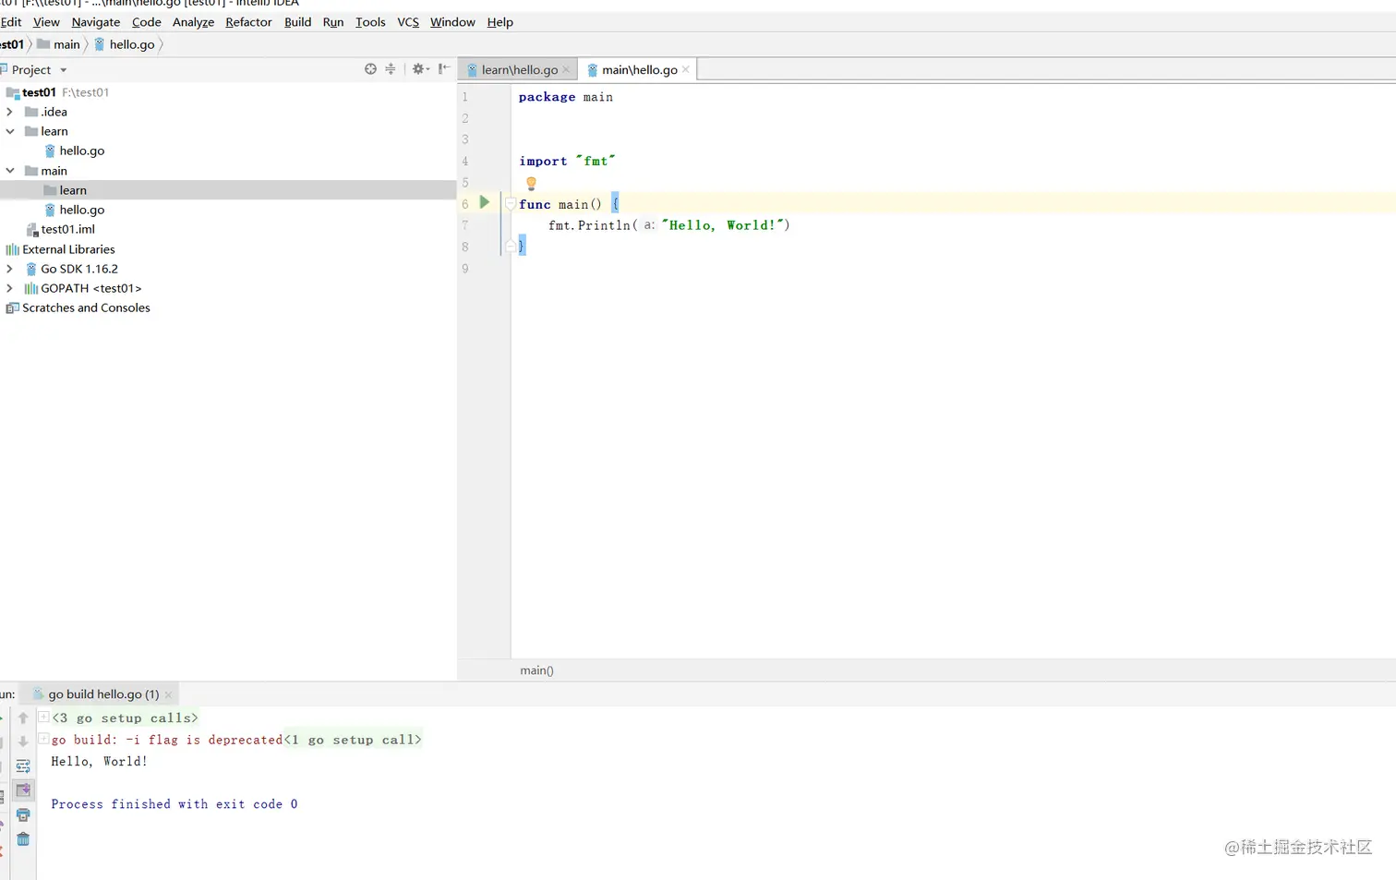The width and height of the screenshot is (1396, 880).
Task: Open the Refactor menu
Action: 248,22
